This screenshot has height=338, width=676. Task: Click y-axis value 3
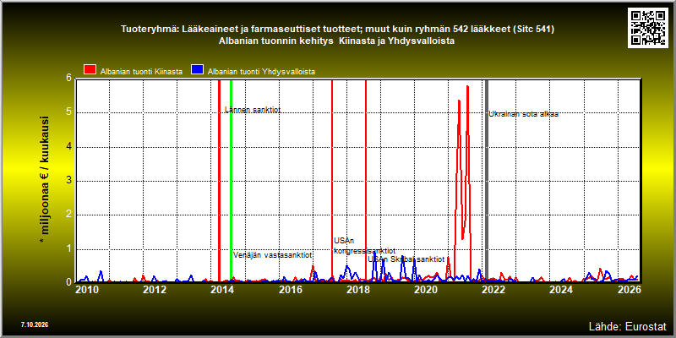(68, 181)
